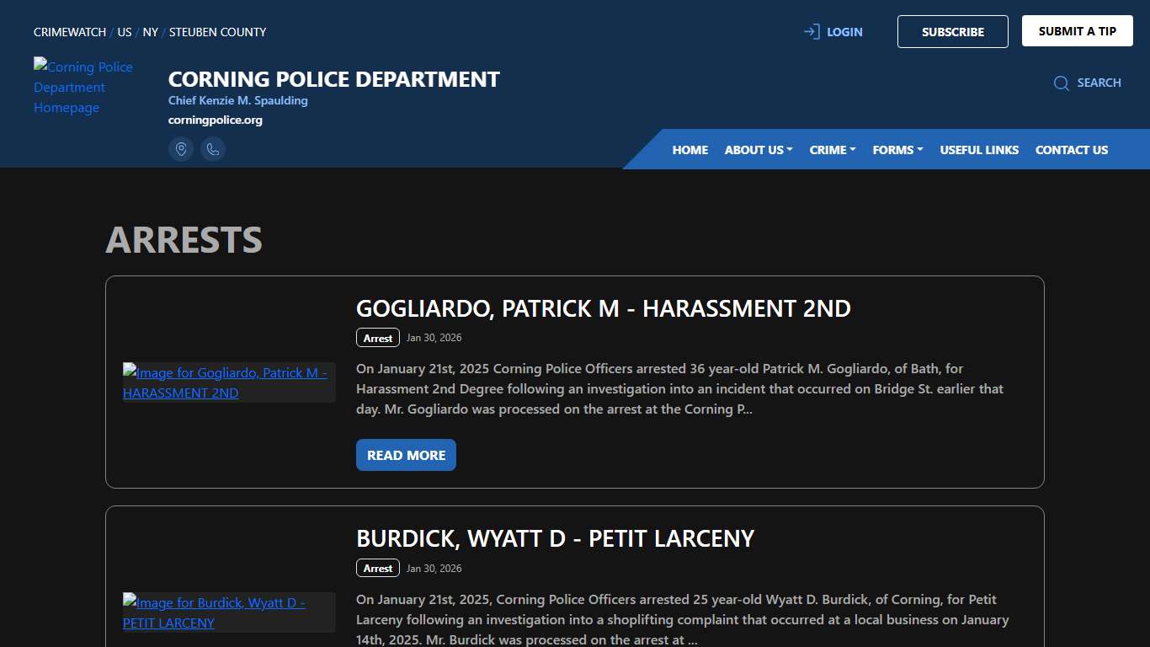Click the Arrest badge on Gogliardo post

click(x=377, y=337)
